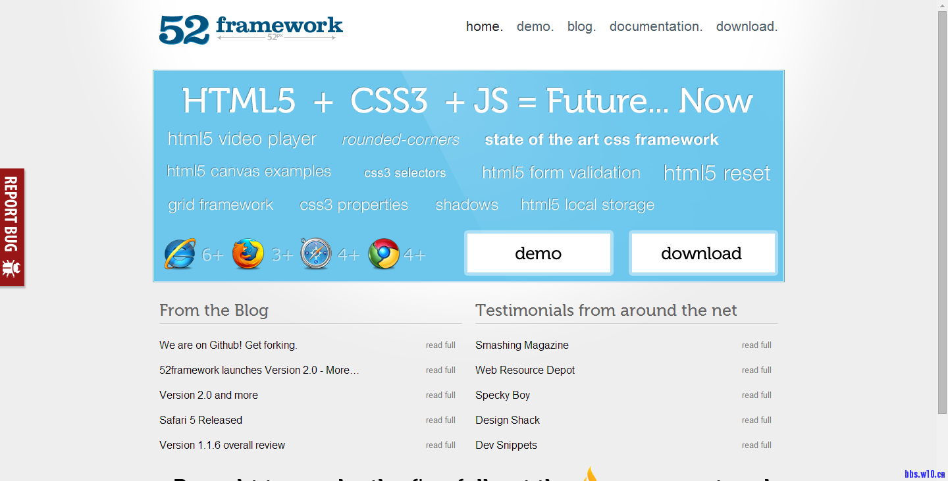948x481 pixels.
Task: Read full for Design Shack testimonial
Action: pos(756,420)
